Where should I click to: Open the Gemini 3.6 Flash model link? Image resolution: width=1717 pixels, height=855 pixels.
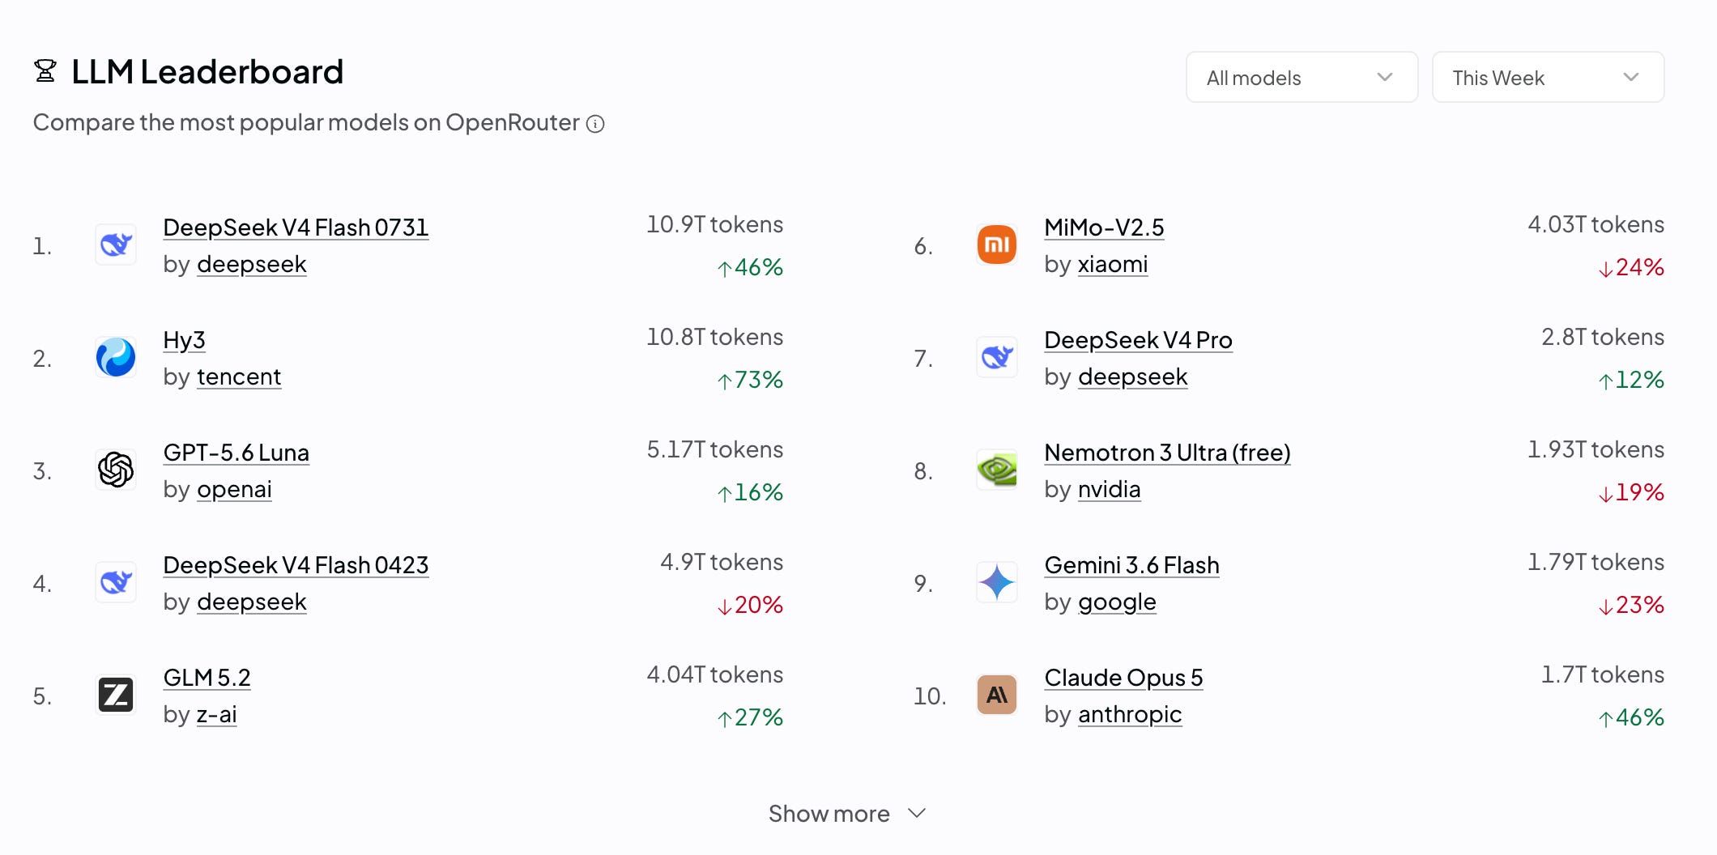[1131, 565]
